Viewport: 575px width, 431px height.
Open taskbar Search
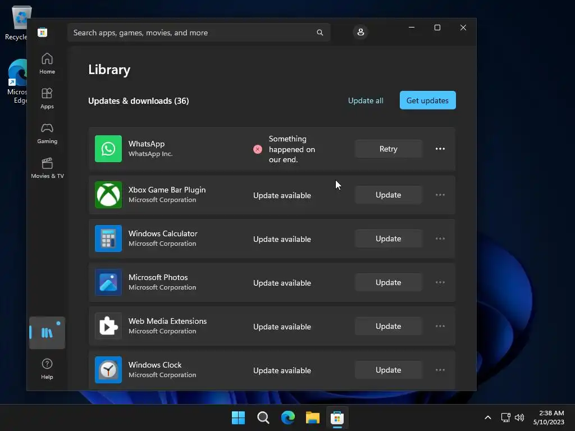tap(263, 418)
